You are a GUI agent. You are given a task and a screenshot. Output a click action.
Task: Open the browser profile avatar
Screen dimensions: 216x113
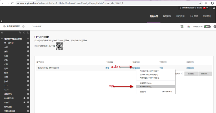point(212,3)
